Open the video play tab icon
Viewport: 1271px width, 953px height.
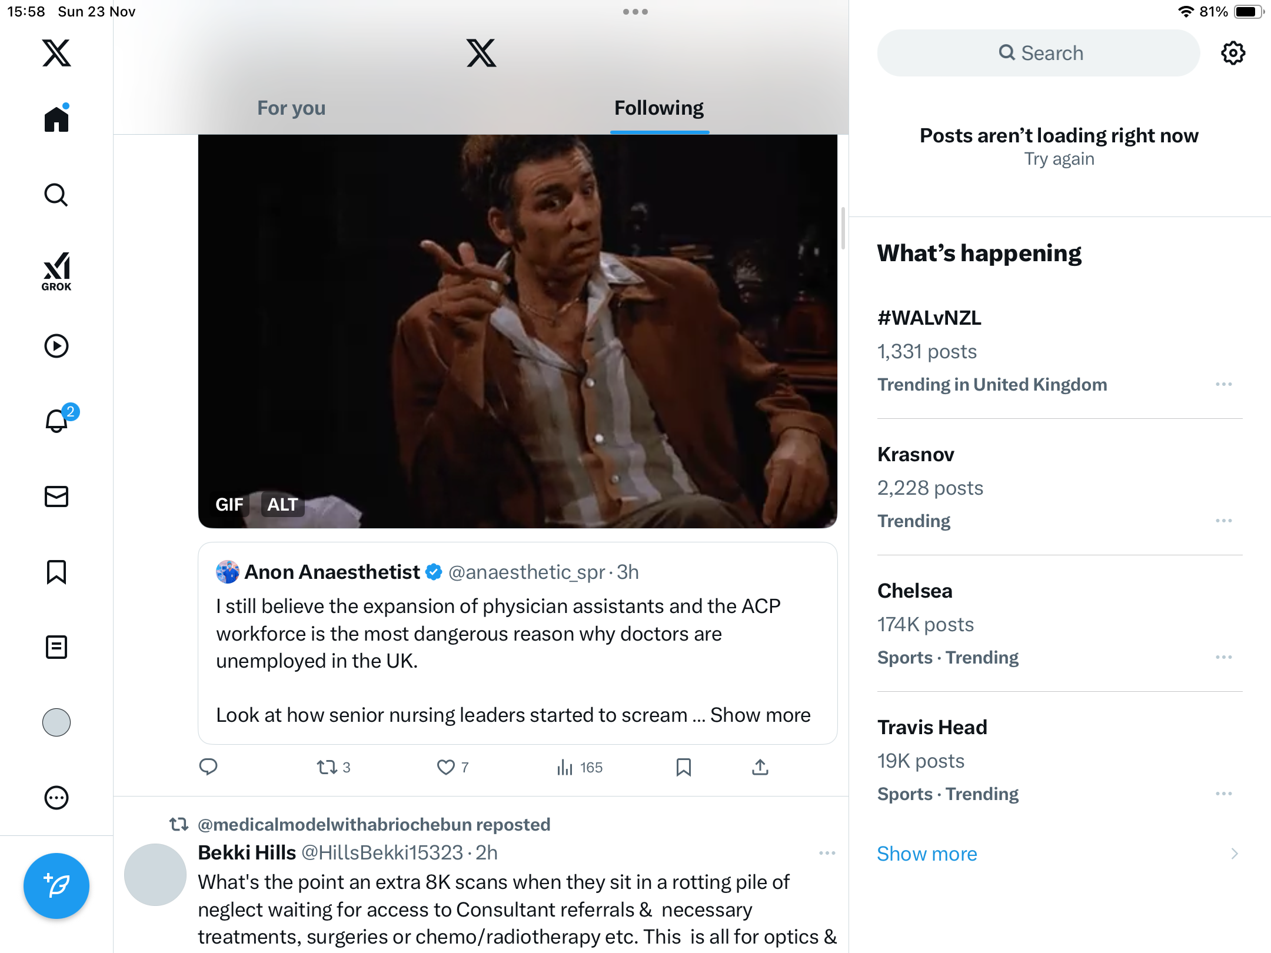click(56, 346)
